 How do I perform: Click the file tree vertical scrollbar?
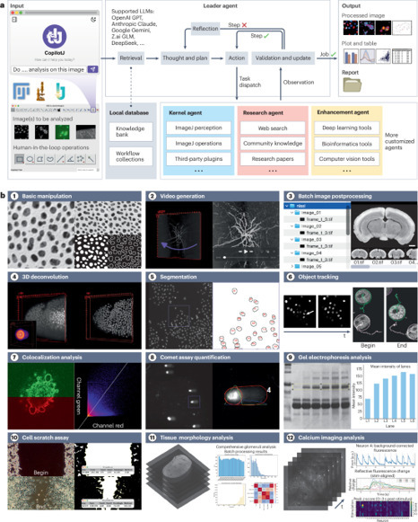click(348, 221)
